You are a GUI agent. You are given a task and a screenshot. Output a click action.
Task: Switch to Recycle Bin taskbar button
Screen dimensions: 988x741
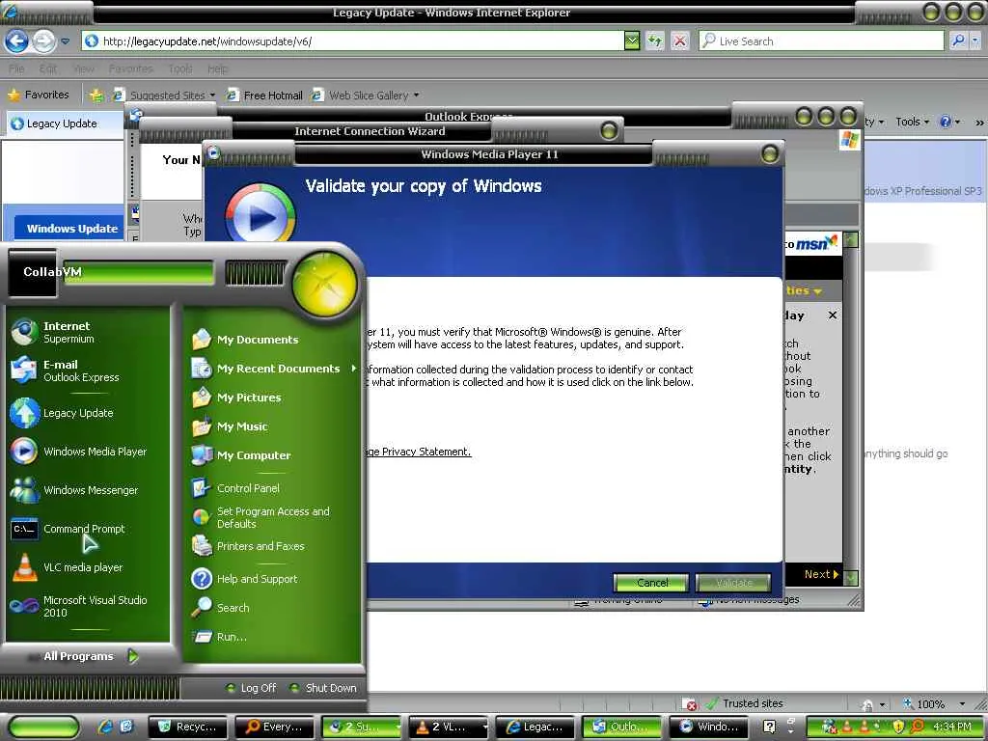coord(188,727)
